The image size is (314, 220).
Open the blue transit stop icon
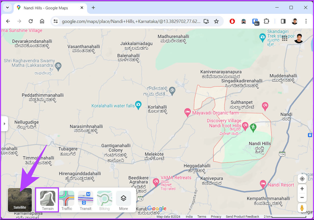310,135
